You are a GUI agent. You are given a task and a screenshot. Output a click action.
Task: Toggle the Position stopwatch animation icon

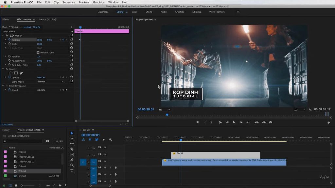(x=9, y=40)
